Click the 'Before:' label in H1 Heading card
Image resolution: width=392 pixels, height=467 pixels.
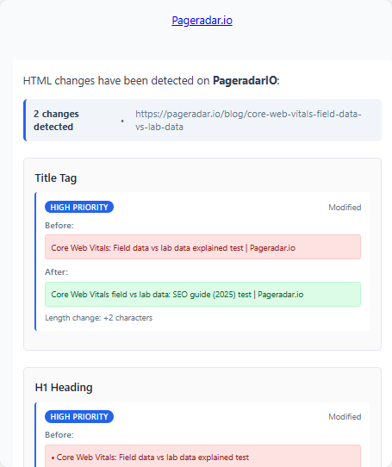59,435
